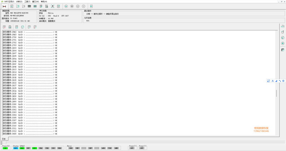Click the power recycle icon in right sidebar

coord(283,32)
